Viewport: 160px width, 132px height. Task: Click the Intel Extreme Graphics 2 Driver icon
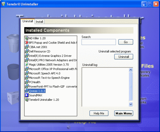(x=27, y=56)
